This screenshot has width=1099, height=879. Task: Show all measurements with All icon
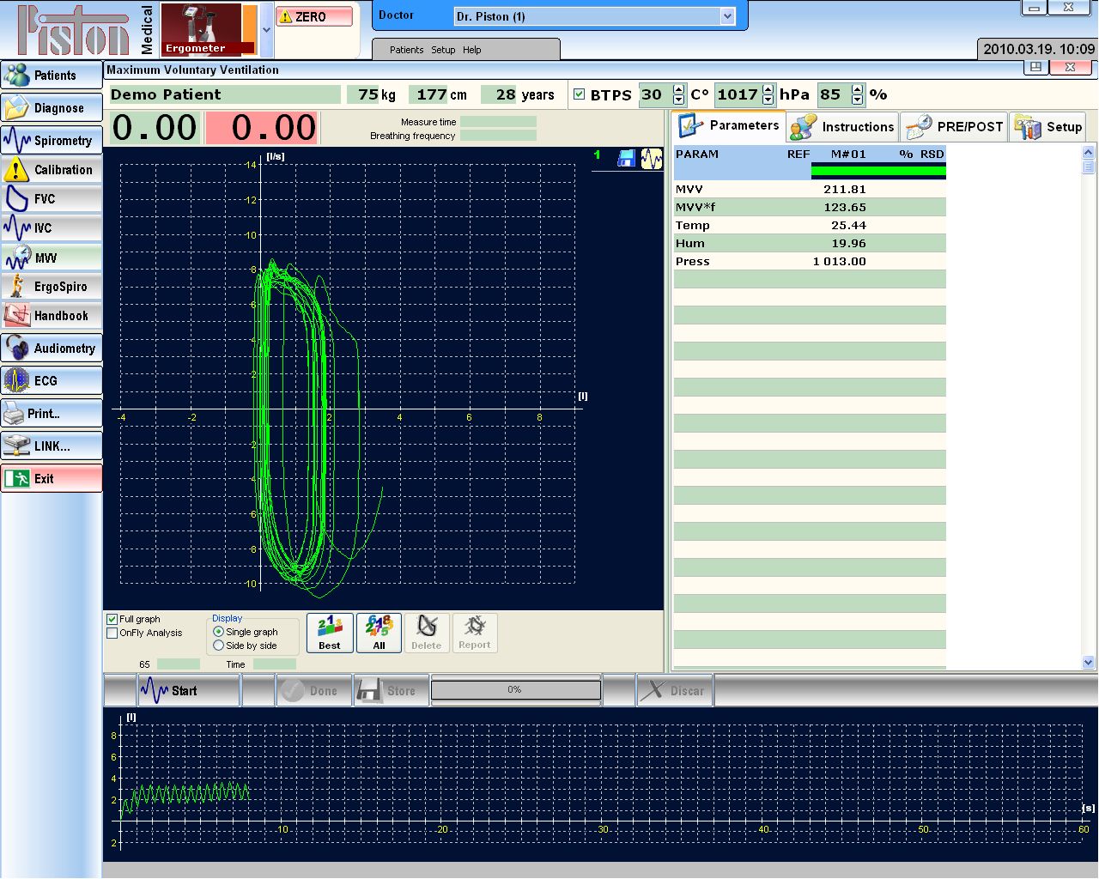coord(379,633)
